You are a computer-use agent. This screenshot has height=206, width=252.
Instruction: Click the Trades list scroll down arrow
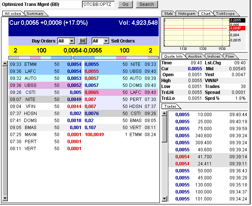(164, 199)
